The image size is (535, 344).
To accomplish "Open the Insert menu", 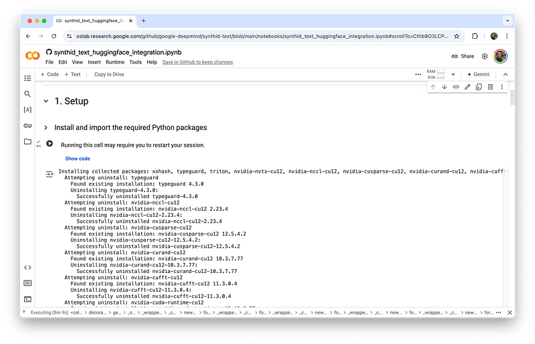I will pos(94,62).
